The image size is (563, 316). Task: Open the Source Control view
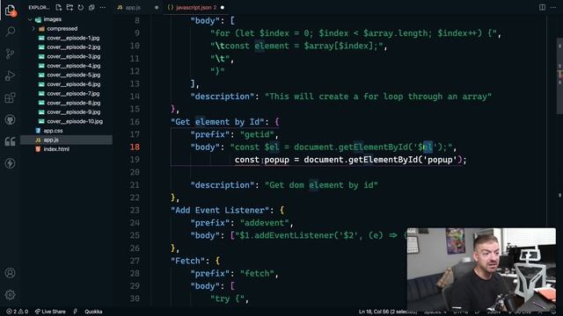coord(10,54)
